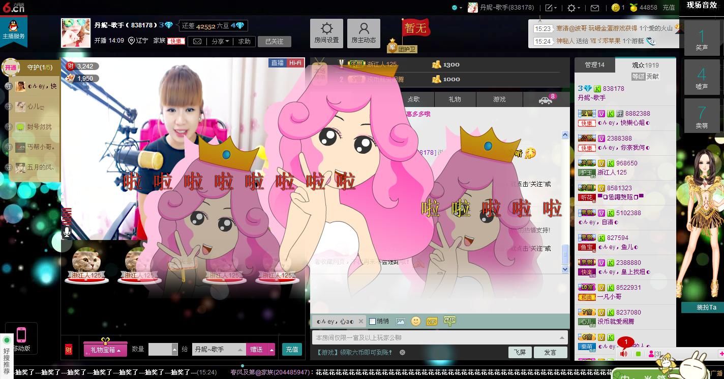This screenshot has height=379, width=724.
Task: Open the 游戏 games tab
Action: pos(499,99)
